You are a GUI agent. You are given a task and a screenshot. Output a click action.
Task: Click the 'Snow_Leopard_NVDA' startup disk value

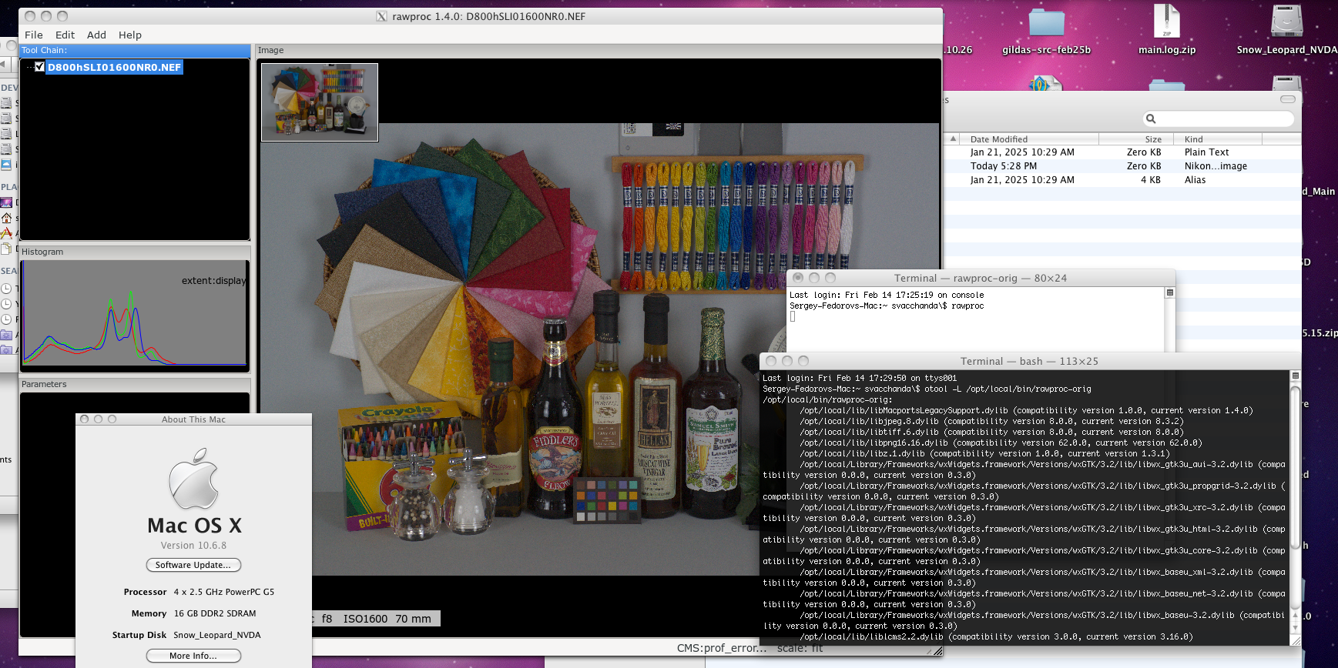pyautogui.click(x=217, y=635)
